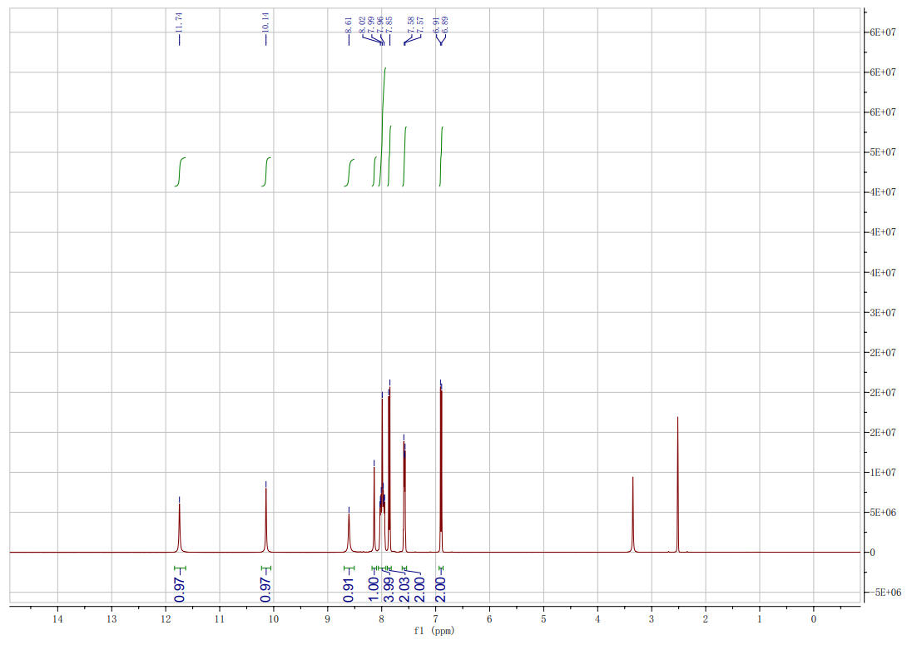917x645 pixels.
Task: Select the 5 tick on ppm axis
Action: (x=543, y=618)
